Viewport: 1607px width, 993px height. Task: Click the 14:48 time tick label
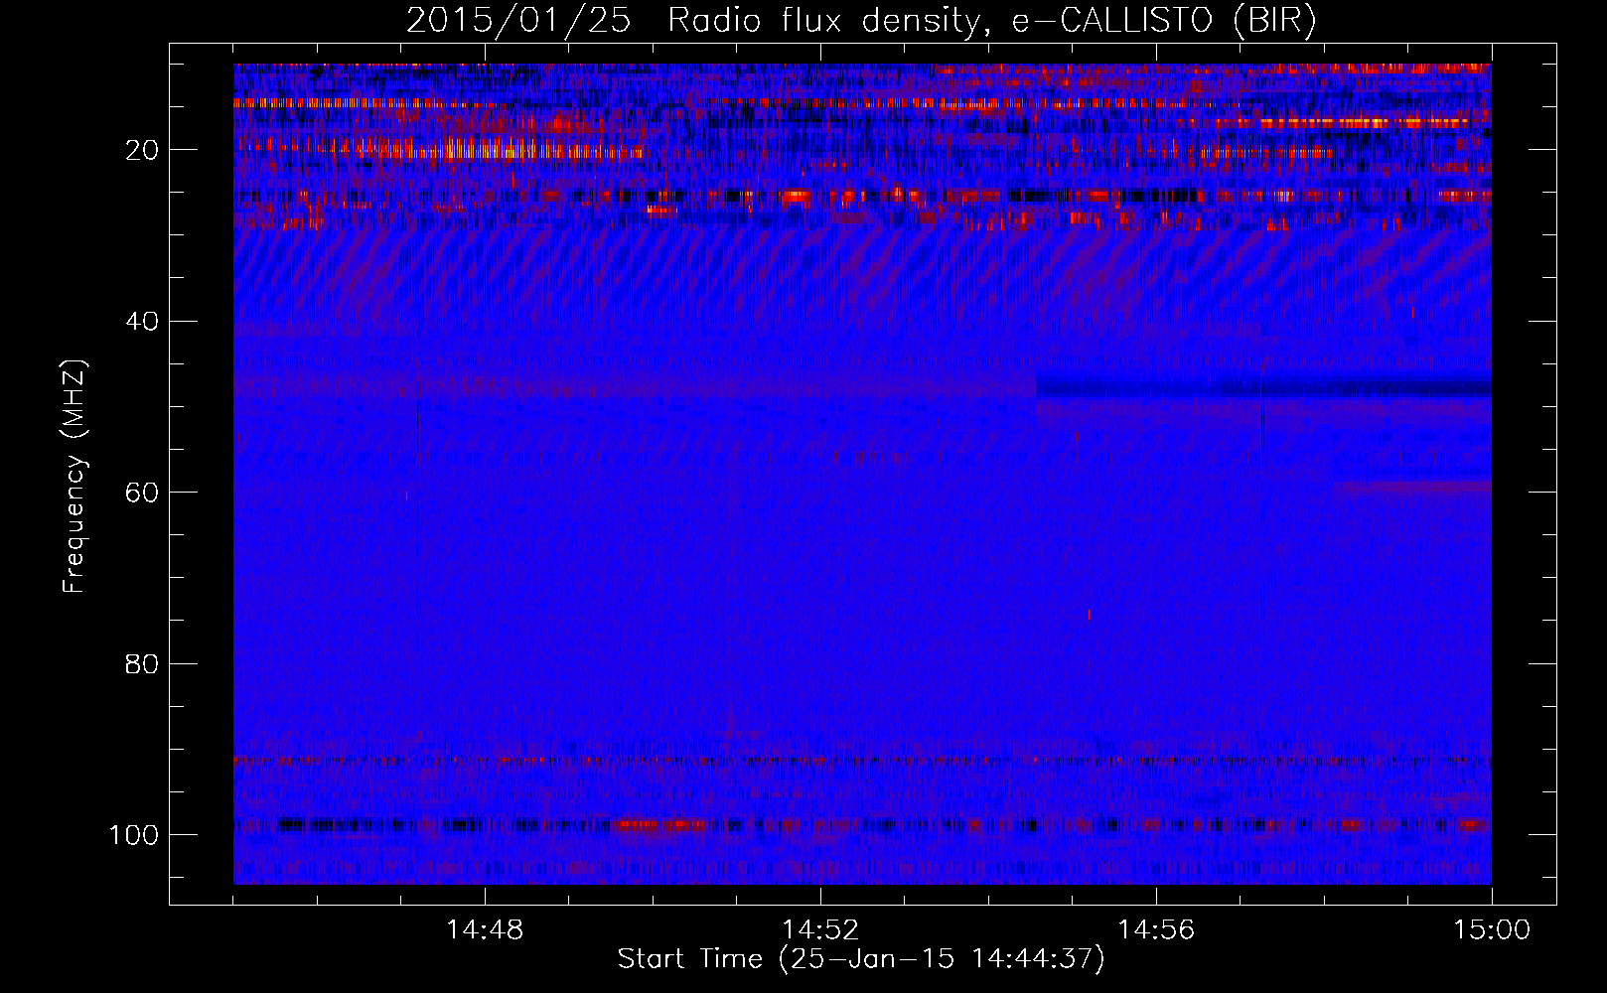pos(485,930)
